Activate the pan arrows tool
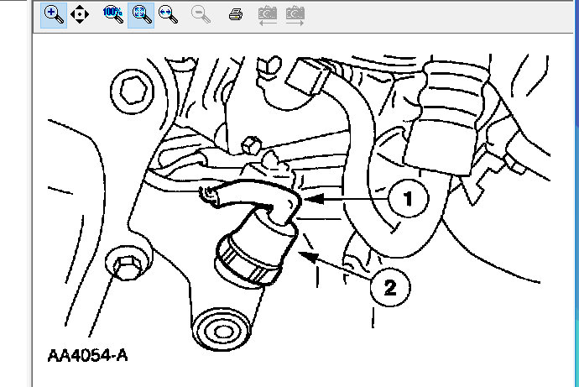This screenshot has height=387, width=579. click(80, 15)
